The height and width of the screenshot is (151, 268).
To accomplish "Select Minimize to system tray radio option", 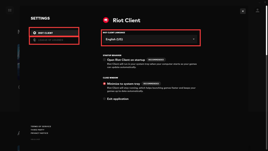I will pos(104,84).
